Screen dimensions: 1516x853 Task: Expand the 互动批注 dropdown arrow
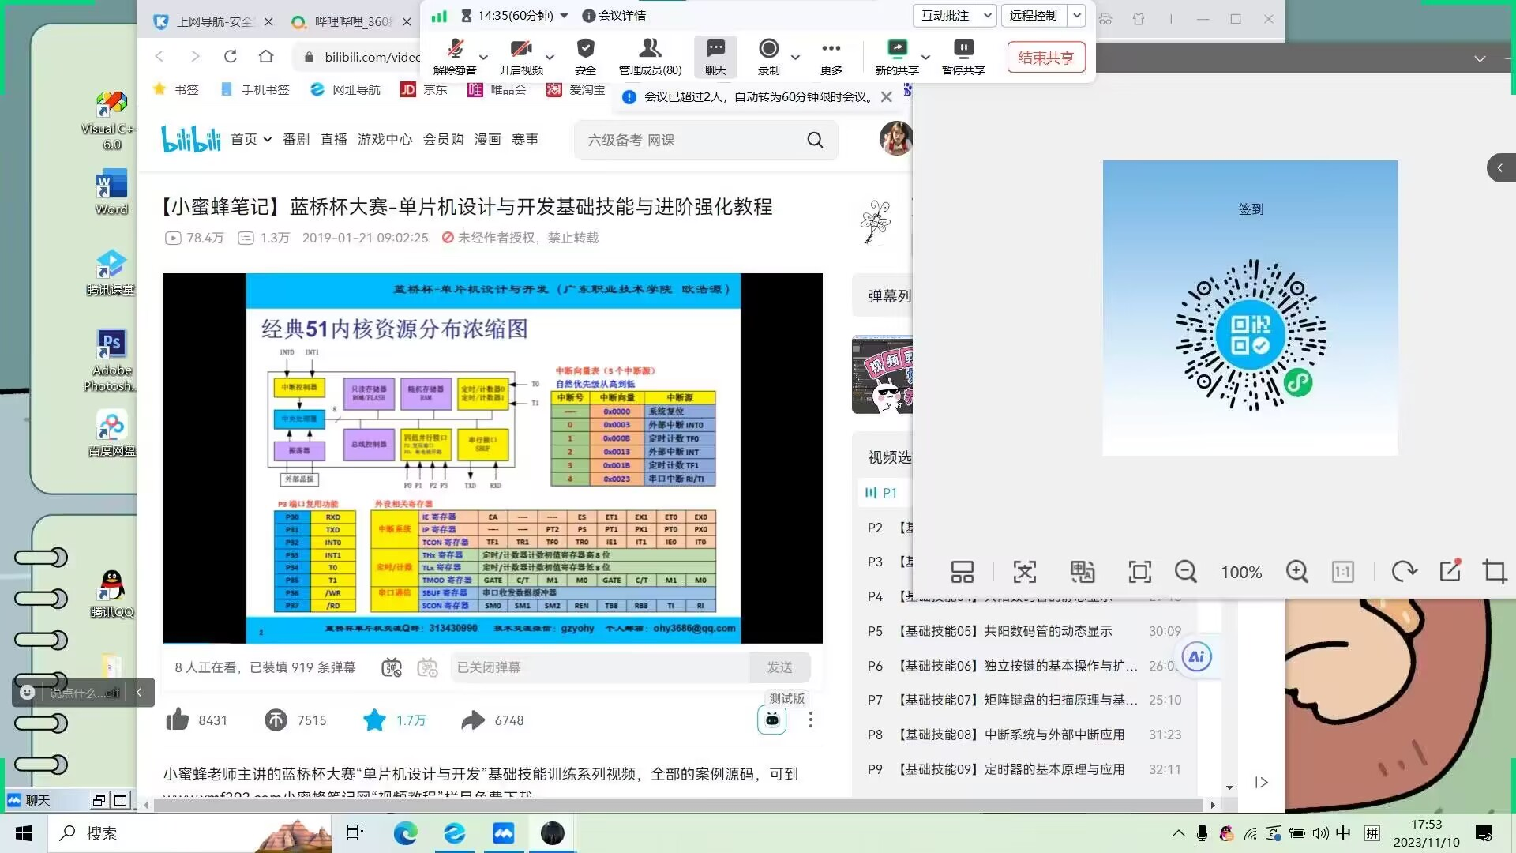tap(987, 16)
